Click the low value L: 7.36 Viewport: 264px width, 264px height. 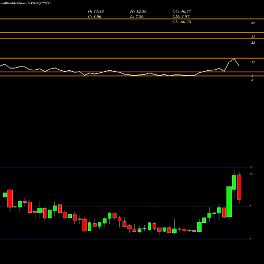point(137,17)
